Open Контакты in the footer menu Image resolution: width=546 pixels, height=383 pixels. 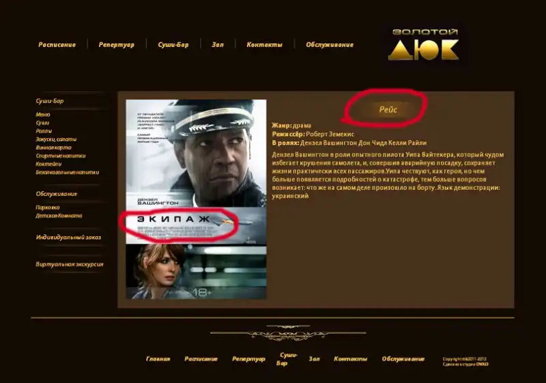350,359
